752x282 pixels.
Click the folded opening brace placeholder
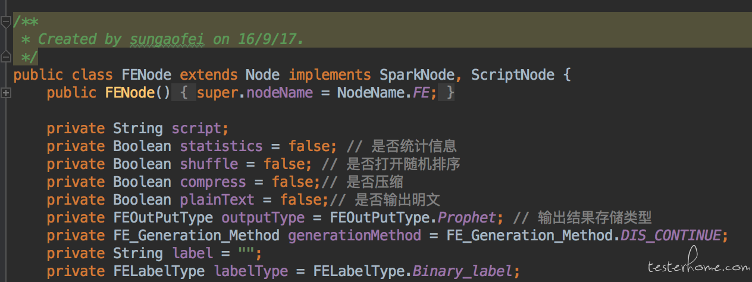pyautogui.click(x=184, y=93)
